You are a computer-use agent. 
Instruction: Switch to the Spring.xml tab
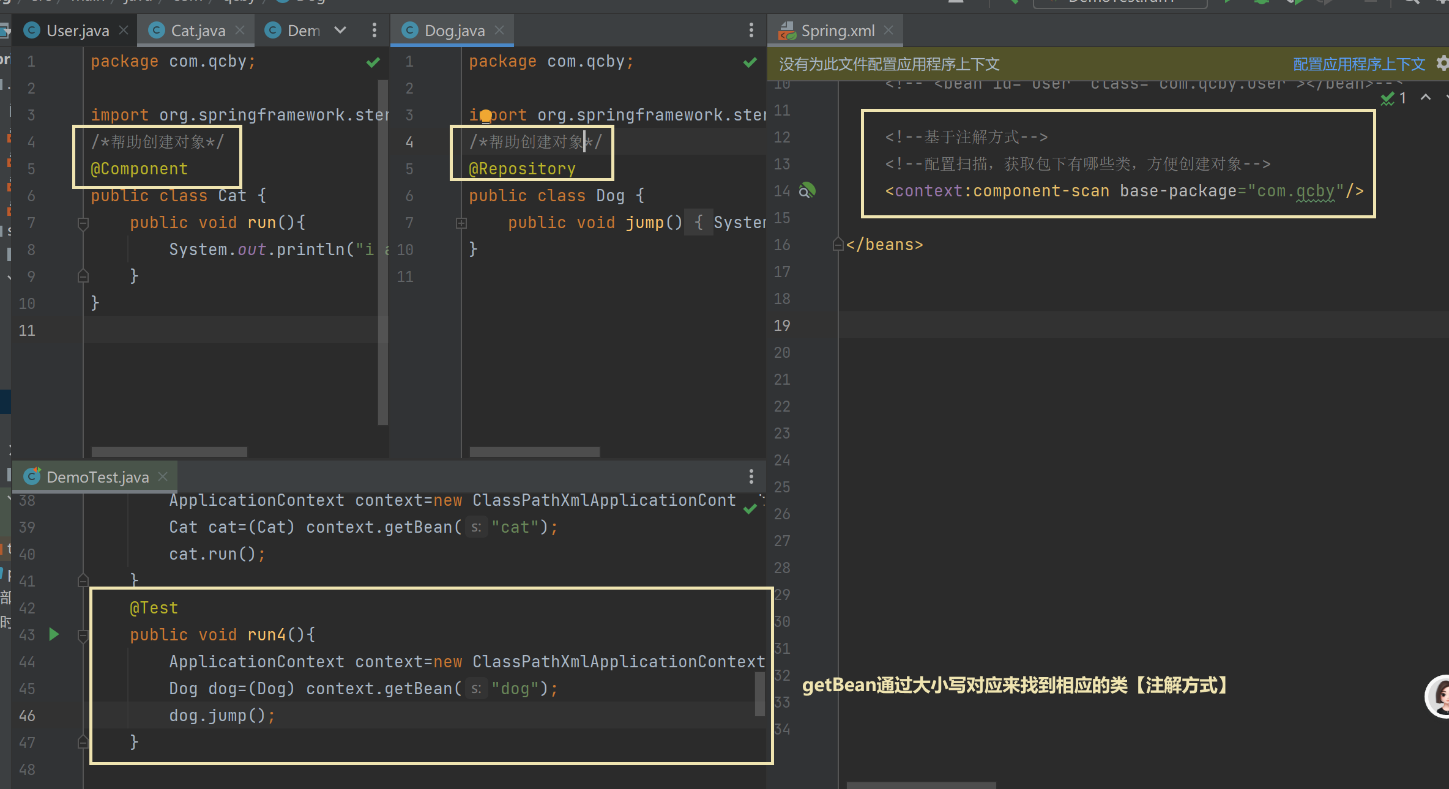[x=837, y=31]
